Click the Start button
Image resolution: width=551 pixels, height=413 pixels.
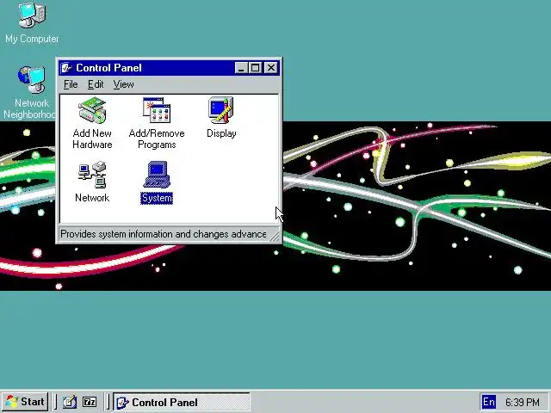tap(25, 402)
